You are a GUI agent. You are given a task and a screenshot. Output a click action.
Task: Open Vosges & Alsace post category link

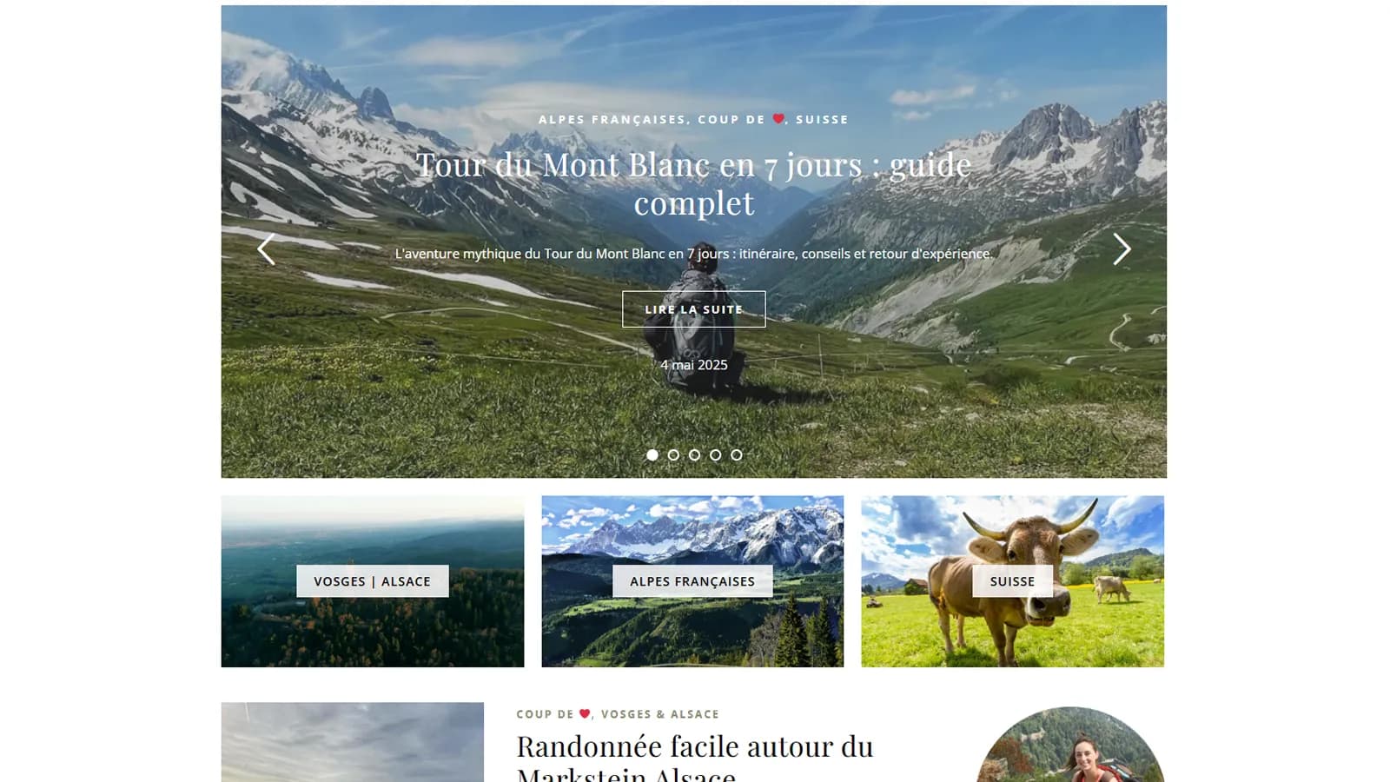[x=660, y=714]
